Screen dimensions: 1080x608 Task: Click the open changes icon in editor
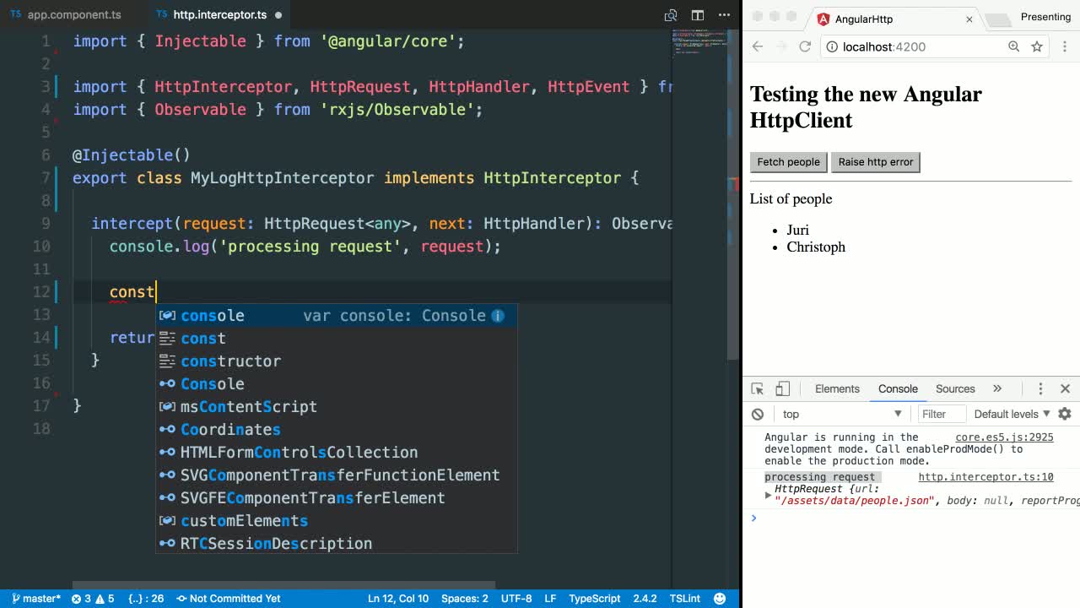click(x=671, y=14)
